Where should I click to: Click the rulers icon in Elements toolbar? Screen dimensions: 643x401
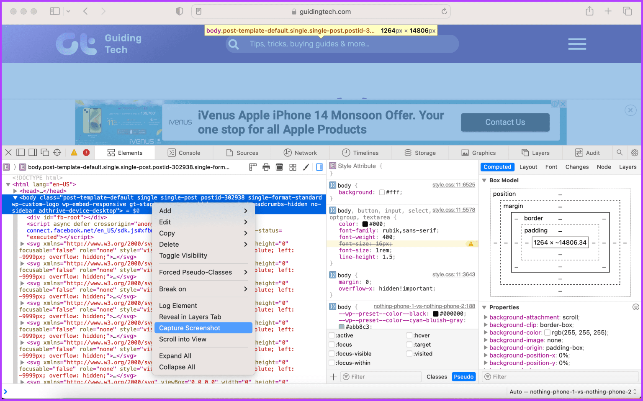click(x=252, y=167)
